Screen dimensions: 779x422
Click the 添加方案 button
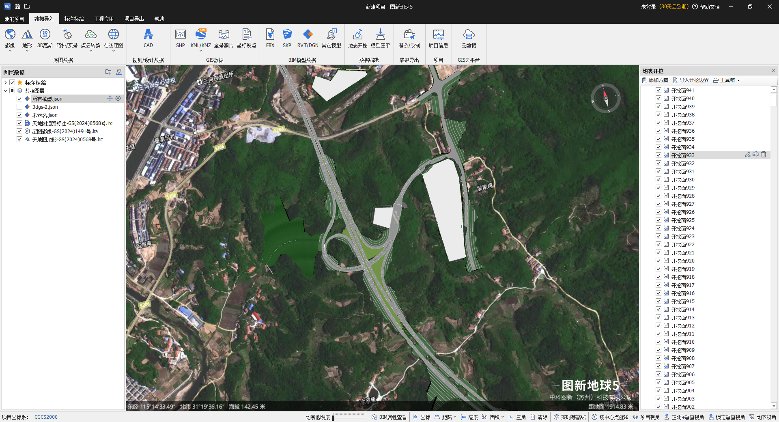click(655, 80)
